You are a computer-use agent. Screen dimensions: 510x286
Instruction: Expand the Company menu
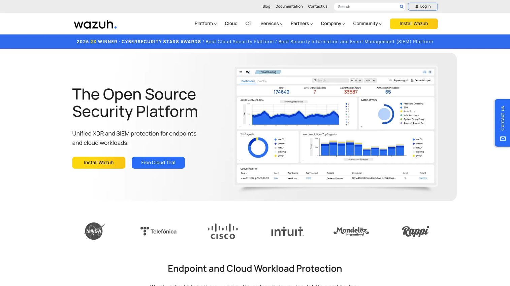[333, 24]
